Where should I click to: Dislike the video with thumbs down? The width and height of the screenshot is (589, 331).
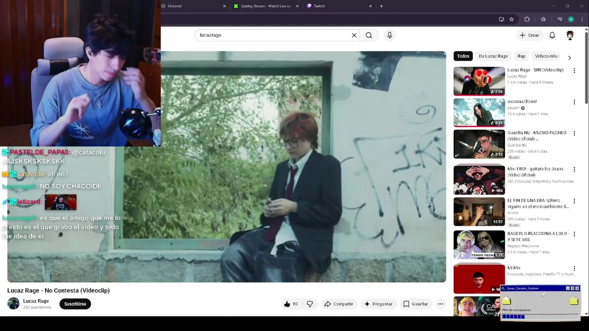310,304
